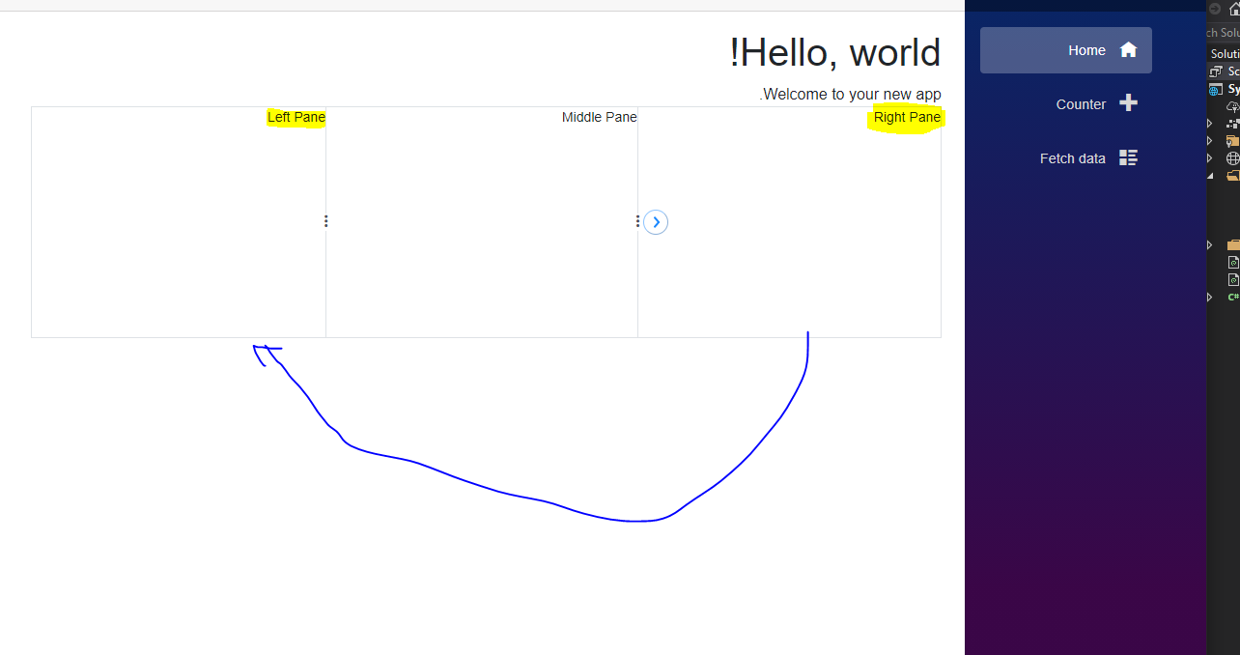Click the Solution Explorer search box

[x=1224, y=33]
